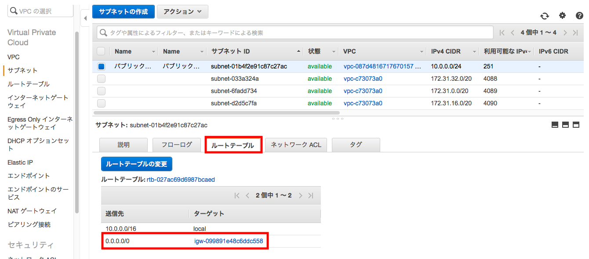Open the アクション dropdown menu
Image resolution: width=589 pixels, height=259 pixels.
[x=182, y=12]
